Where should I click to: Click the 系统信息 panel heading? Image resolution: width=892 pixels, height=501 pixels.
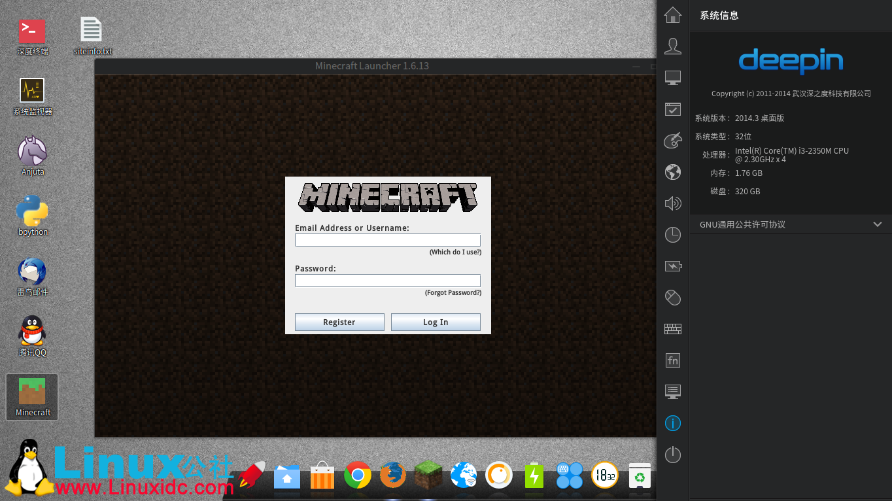719,16
